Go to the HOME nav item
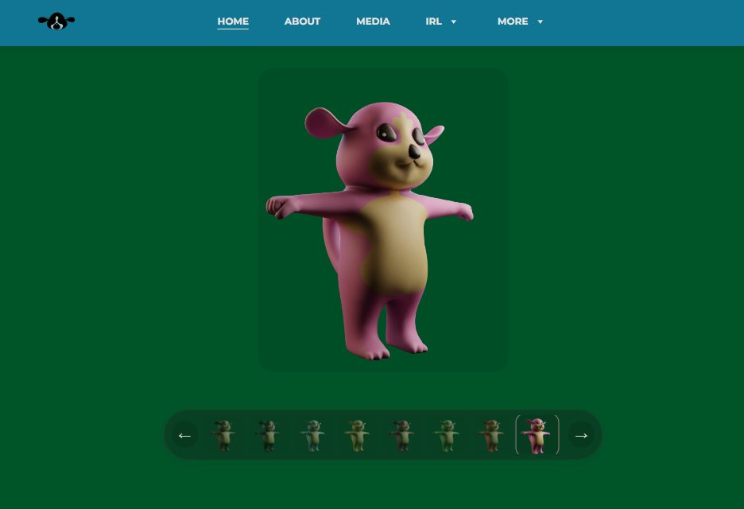The height and width of the screenshot is (509, 744). click(233, 21)
